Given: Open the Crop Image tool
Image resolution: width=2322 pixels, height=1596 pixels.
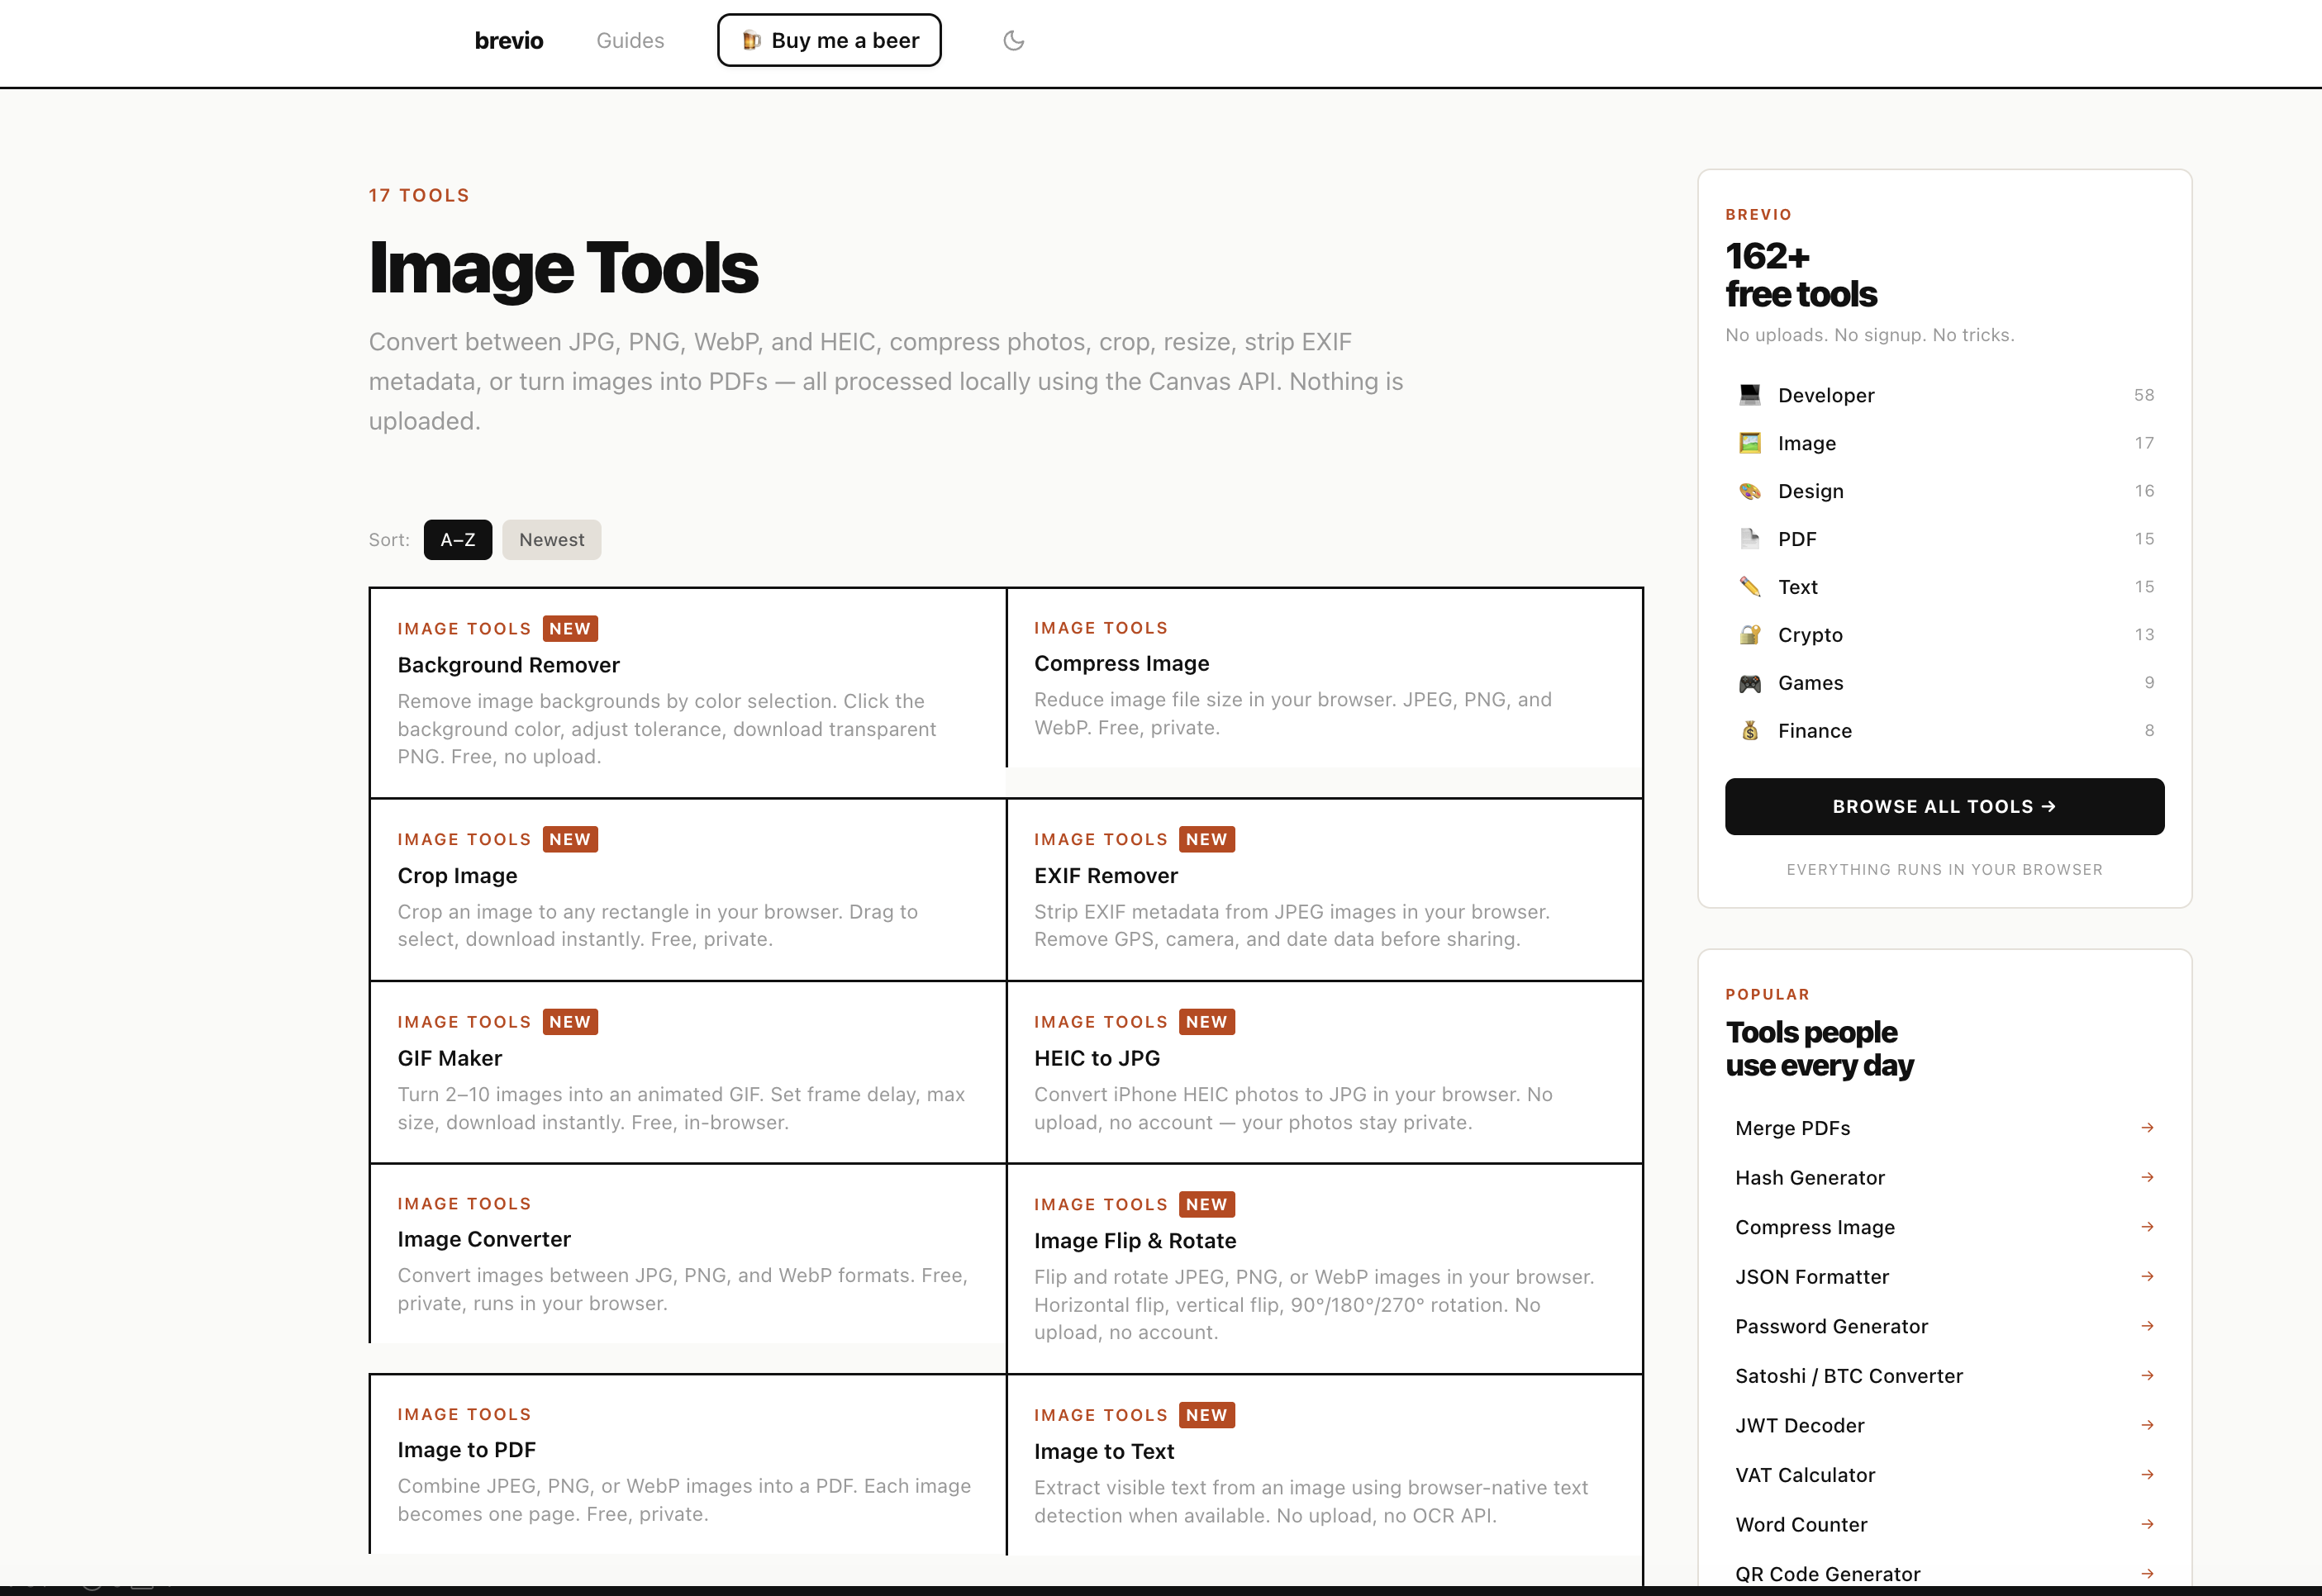Looking at the screenshot, I should click(688, 889).
